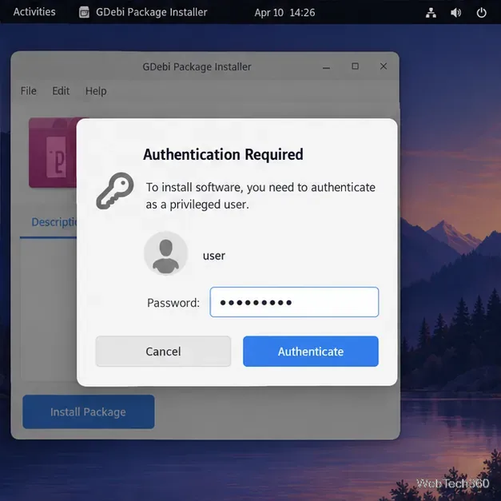Open the power menu icon
Viewport: 501px width, 501px height.
click(x=482, y=13)
